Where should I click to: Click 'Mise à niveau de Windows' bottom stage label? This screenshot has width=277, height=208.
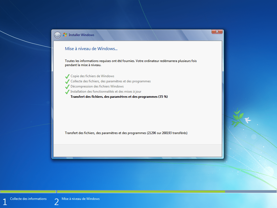[x=81, y=199]
